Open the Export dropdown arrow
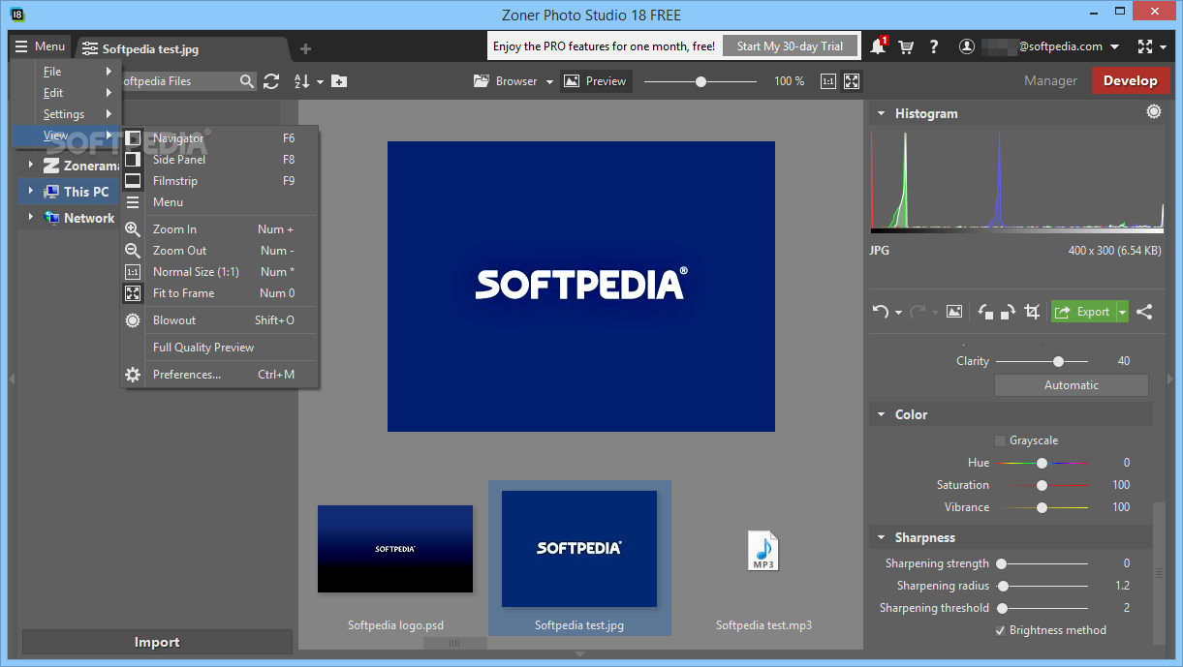The width and height of the screenshot is (1183, 667). (x=1122, y=312)
